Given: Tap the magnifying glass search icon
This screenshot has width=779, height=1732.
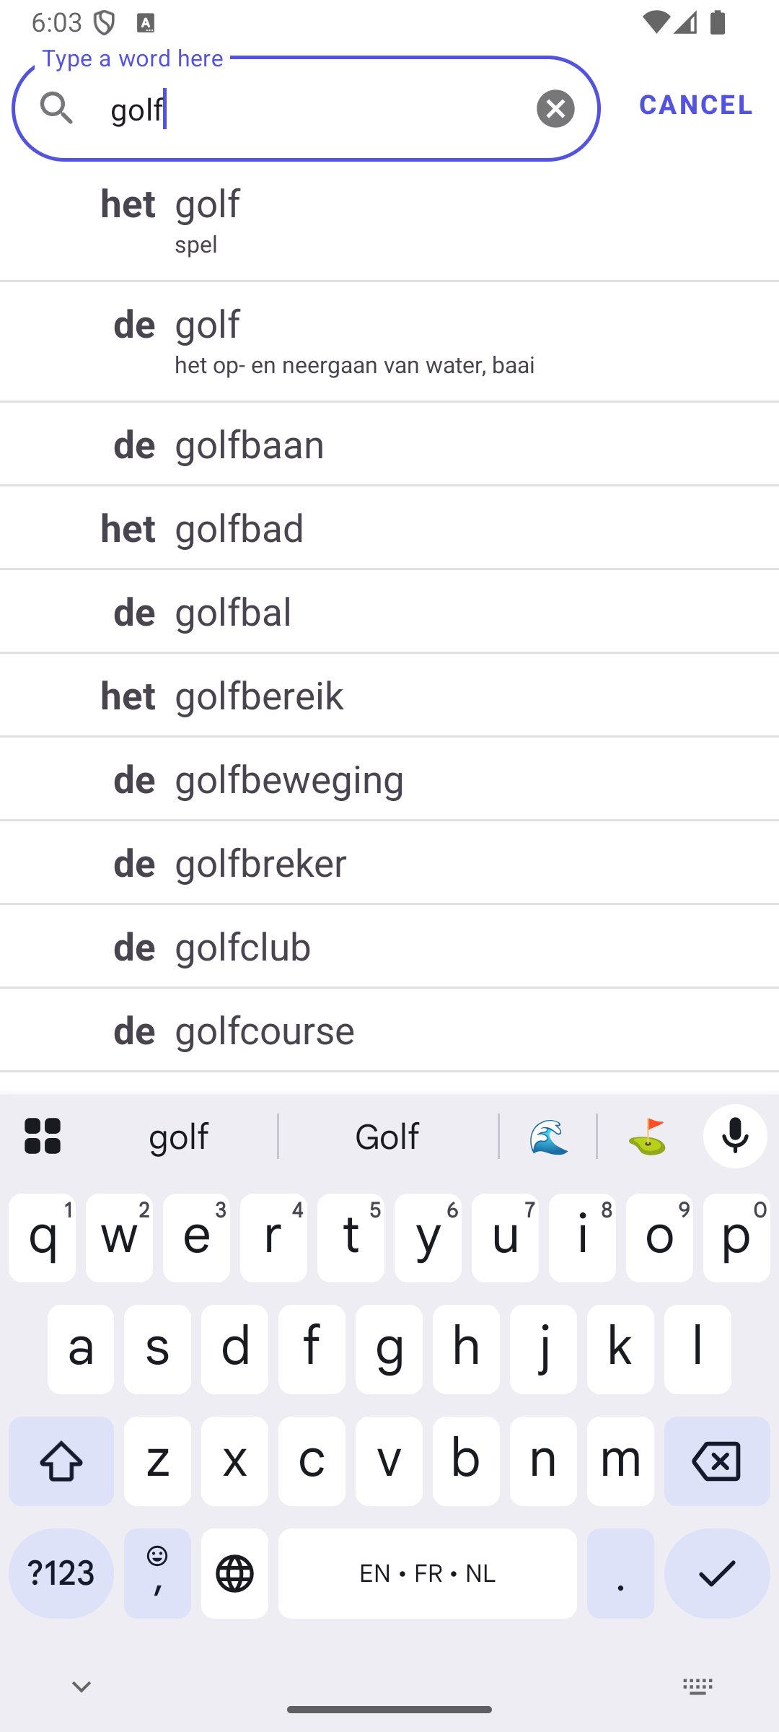Looking at the screenshot, I should [x=56, y=109].
